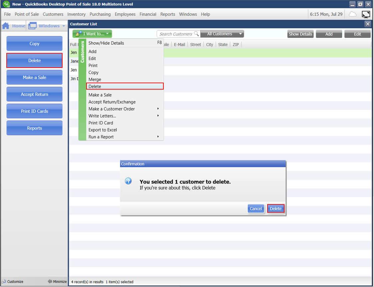Click the '4 record(s) in results' status text
Viewport: 374px width, 287px height.
pos(87,282)
